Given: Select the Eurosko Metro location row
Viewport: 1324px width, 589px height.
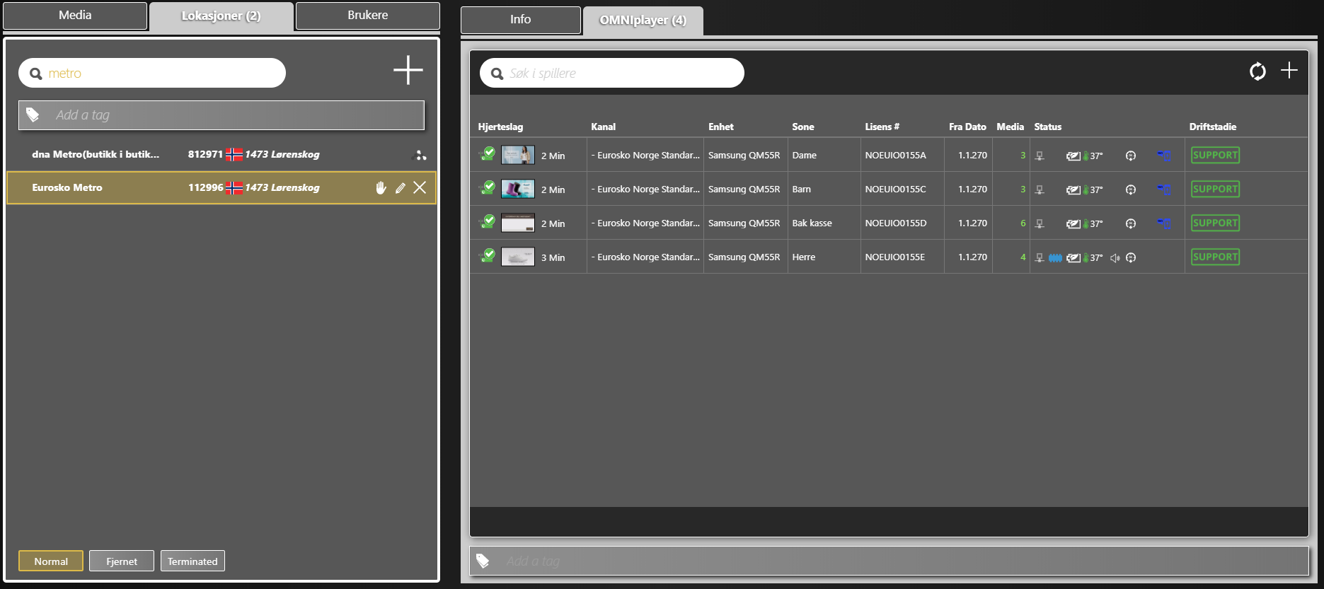Looking at the screenshot, I should pyautogui.click(x=221, y=187).
